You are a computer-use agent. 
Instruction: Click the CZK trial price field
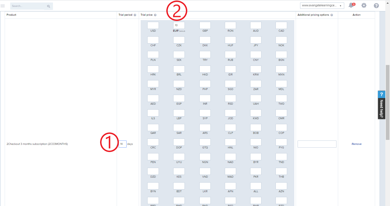(179, 40)
